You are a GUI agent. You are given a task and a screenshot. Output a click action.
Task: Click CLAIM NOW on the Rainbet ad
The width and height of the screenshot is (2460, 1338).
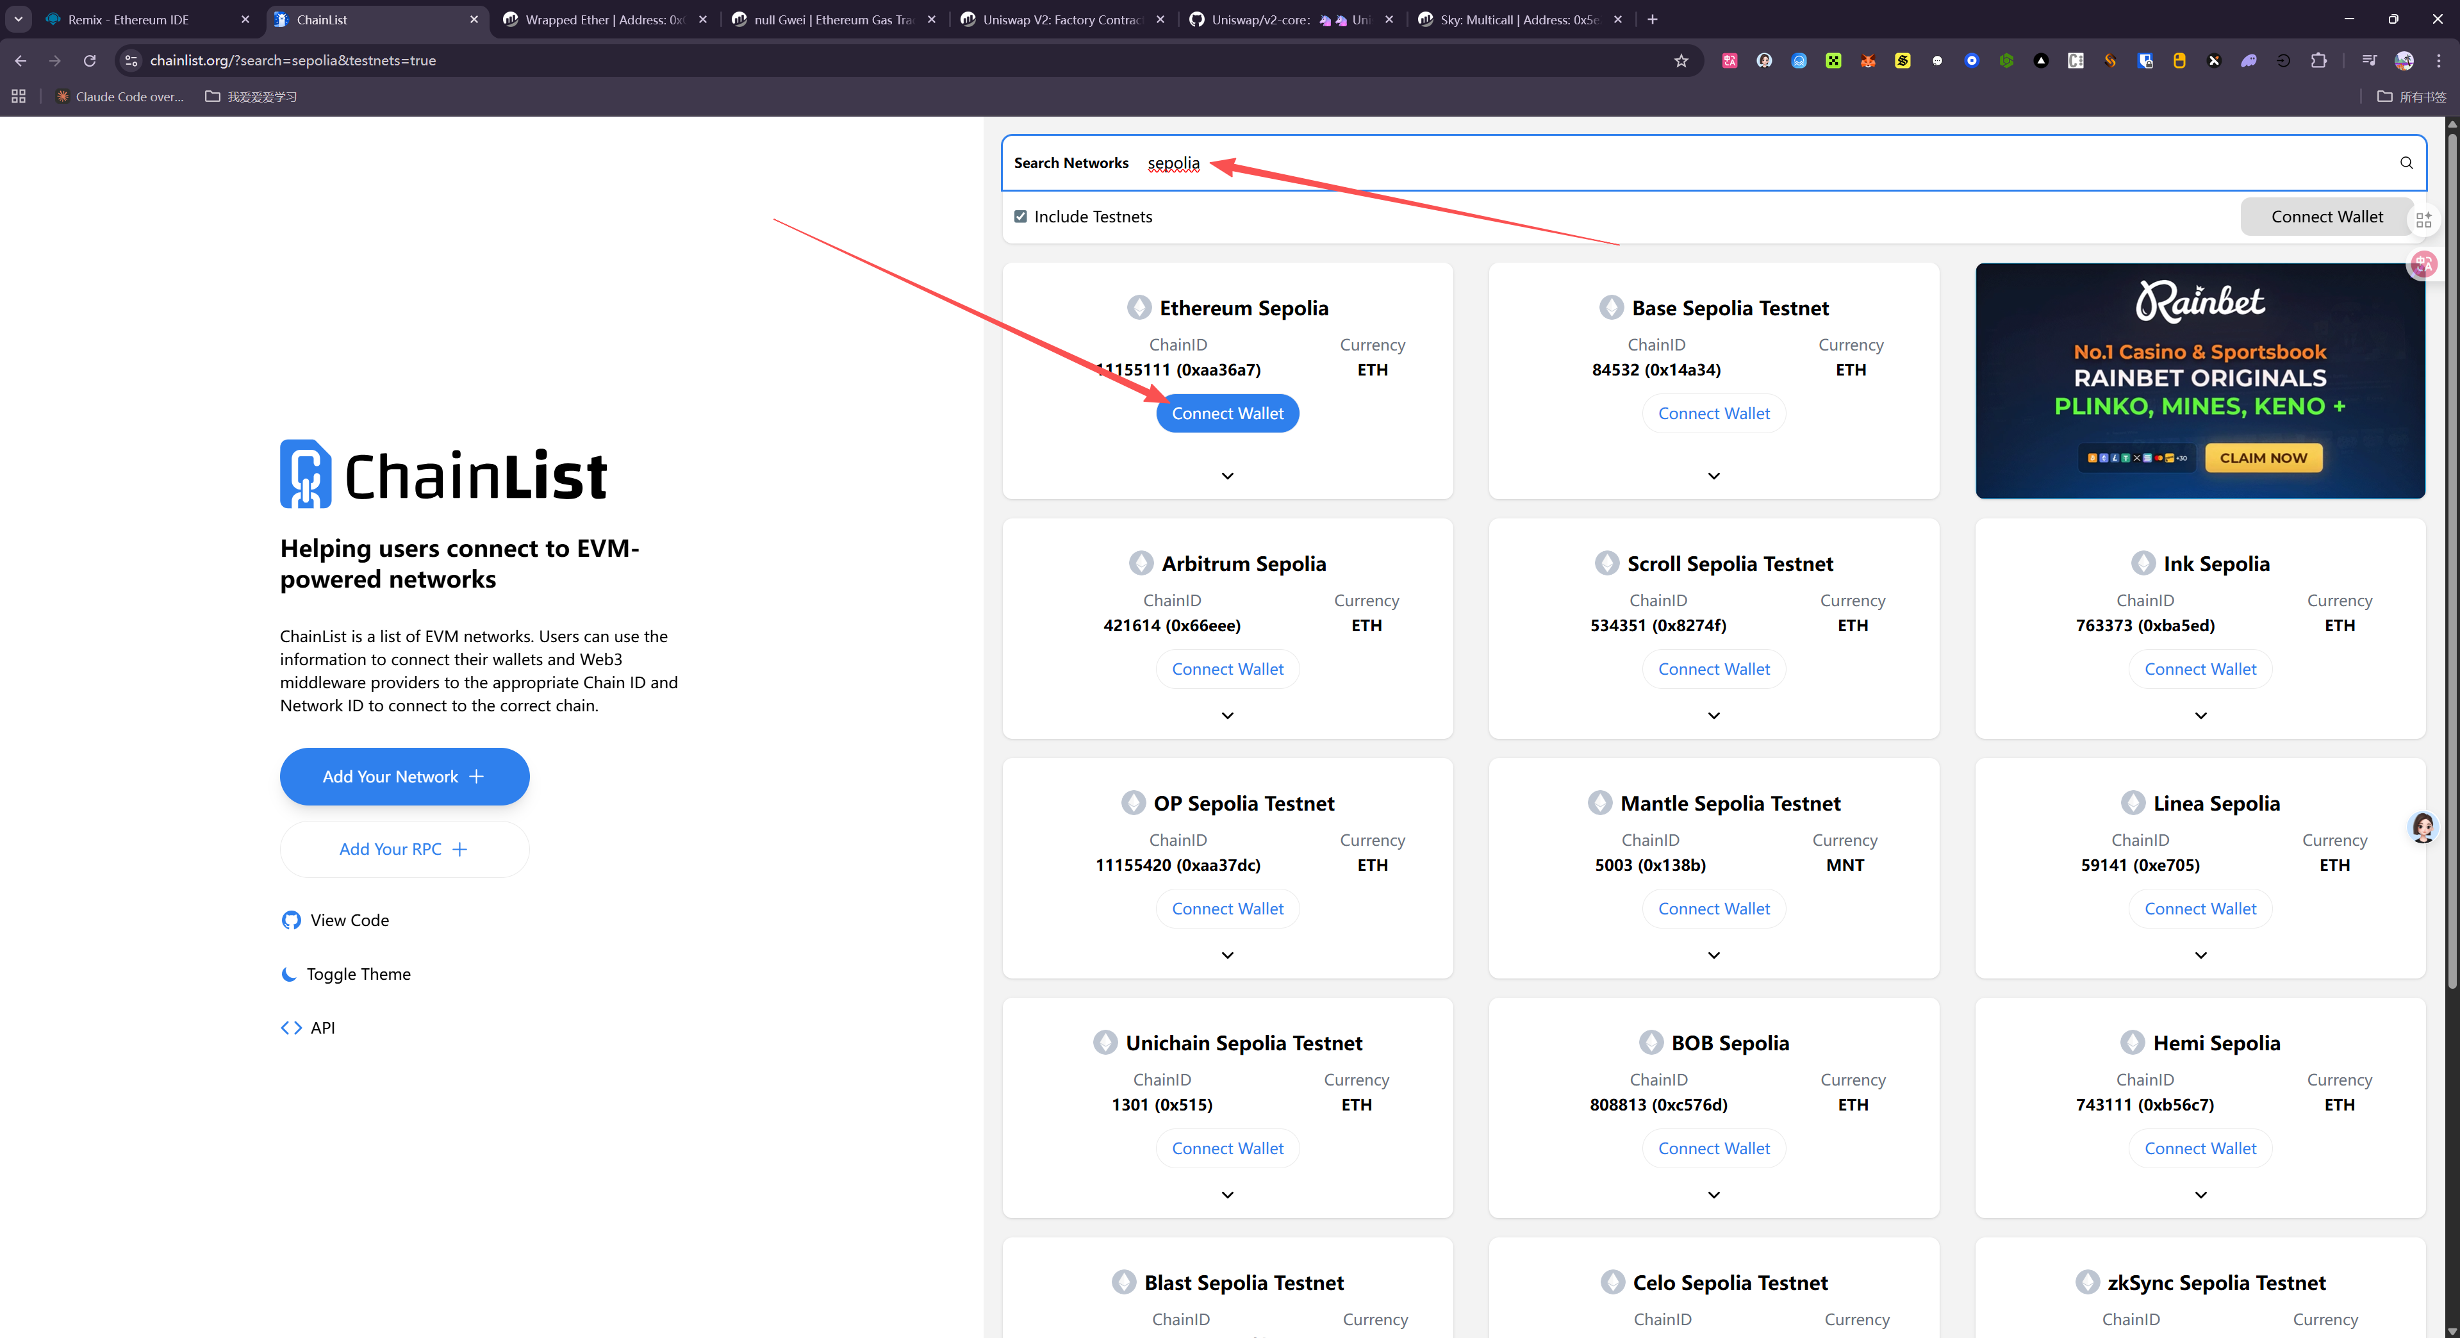2263,458
